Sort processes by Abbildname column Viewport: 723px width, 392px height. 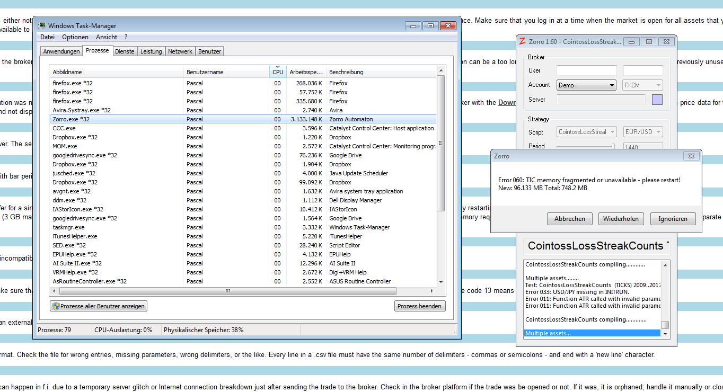click(x=117, y=72)
